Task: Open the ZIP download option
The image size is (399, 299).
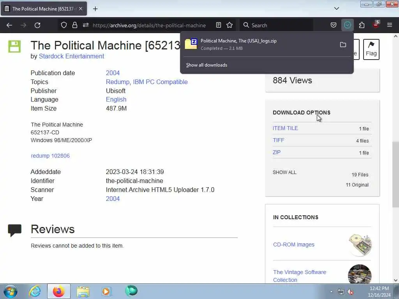Action: (277, 152)
